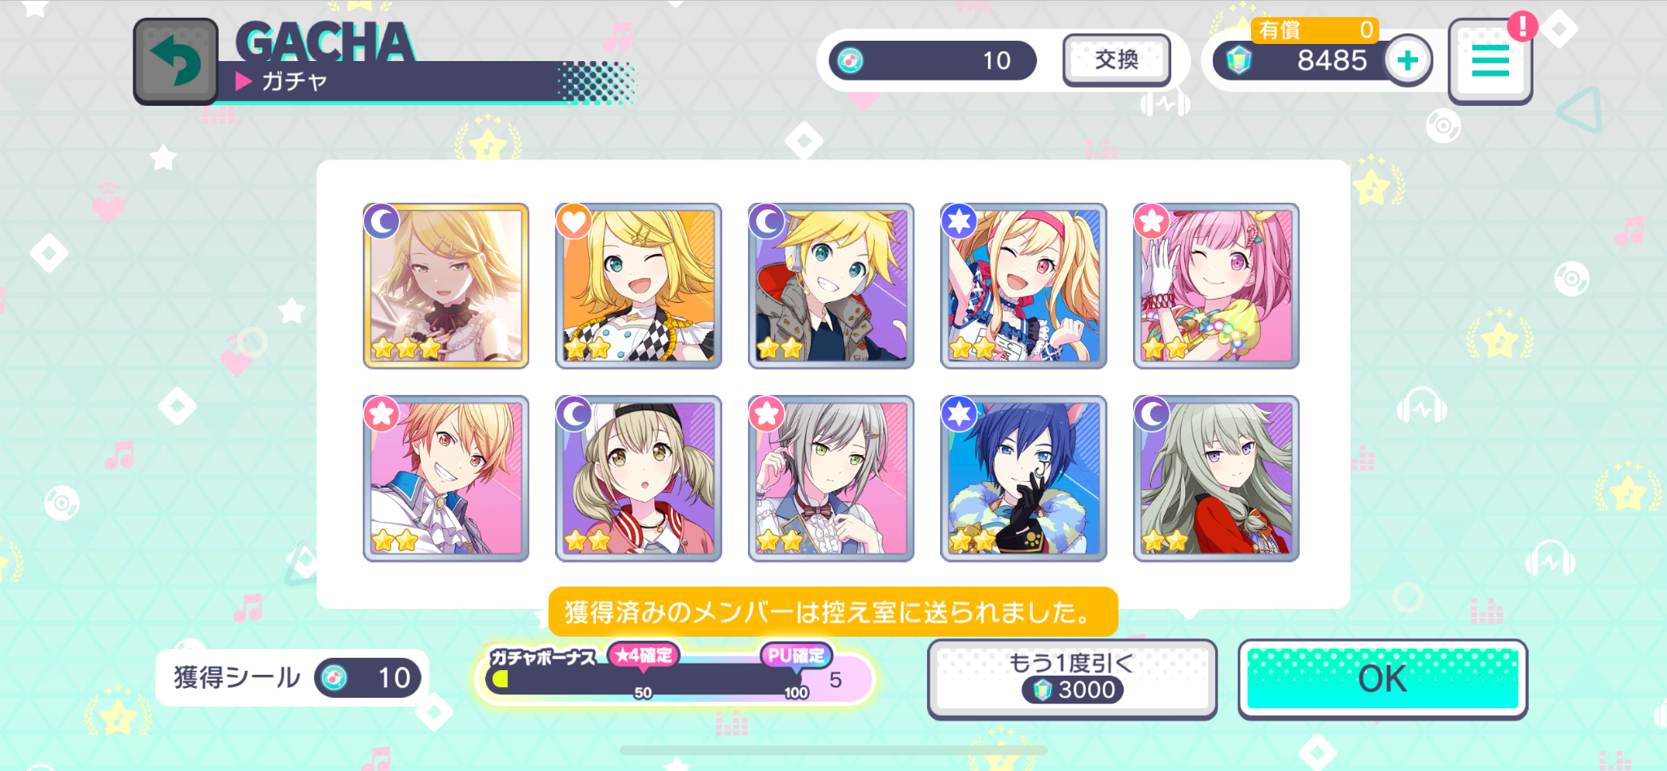Click the green back arrow icon

[x=176, y=61]
